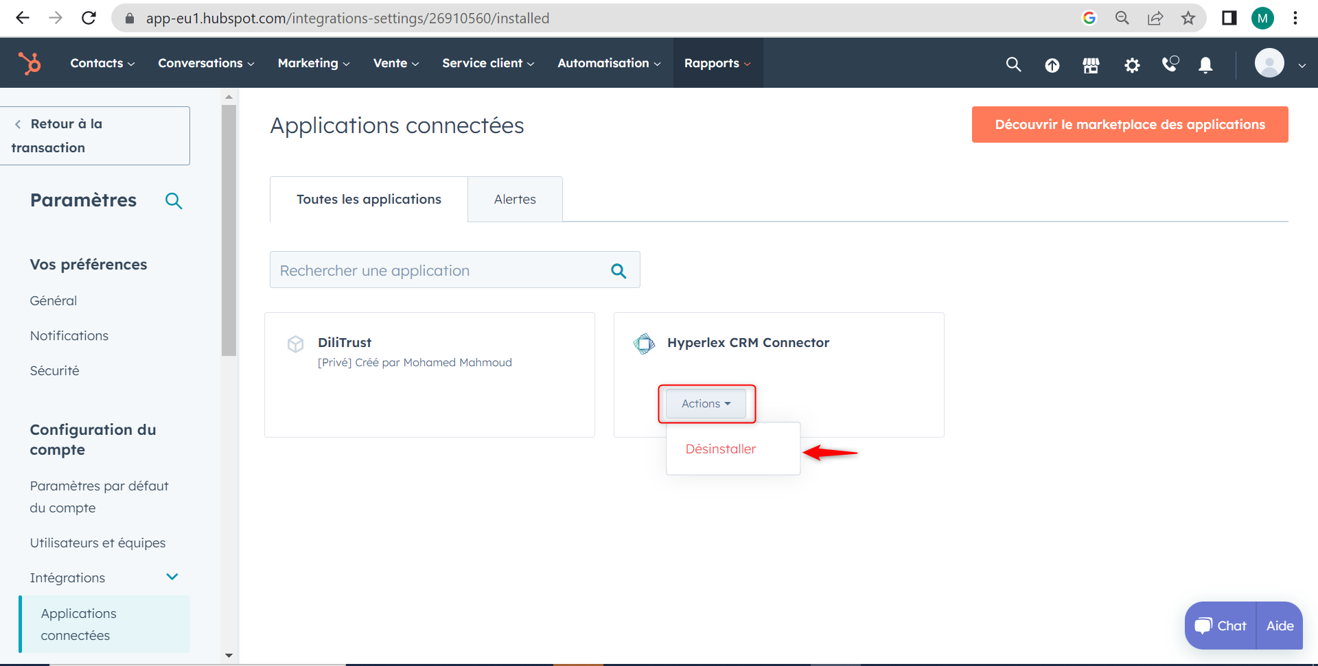Click Retour à la transaction

[x=95, y=136]
